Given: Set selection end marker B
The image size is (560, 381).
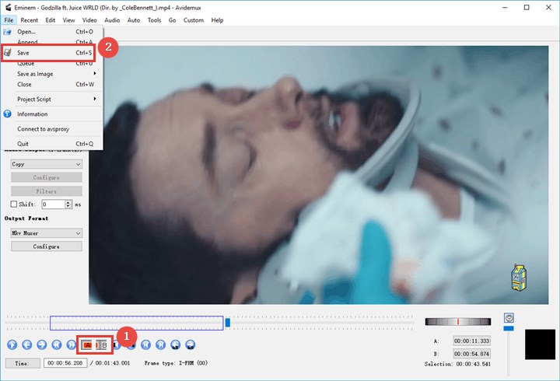Looking at the screenshot, I should click(x=103, y=345).
